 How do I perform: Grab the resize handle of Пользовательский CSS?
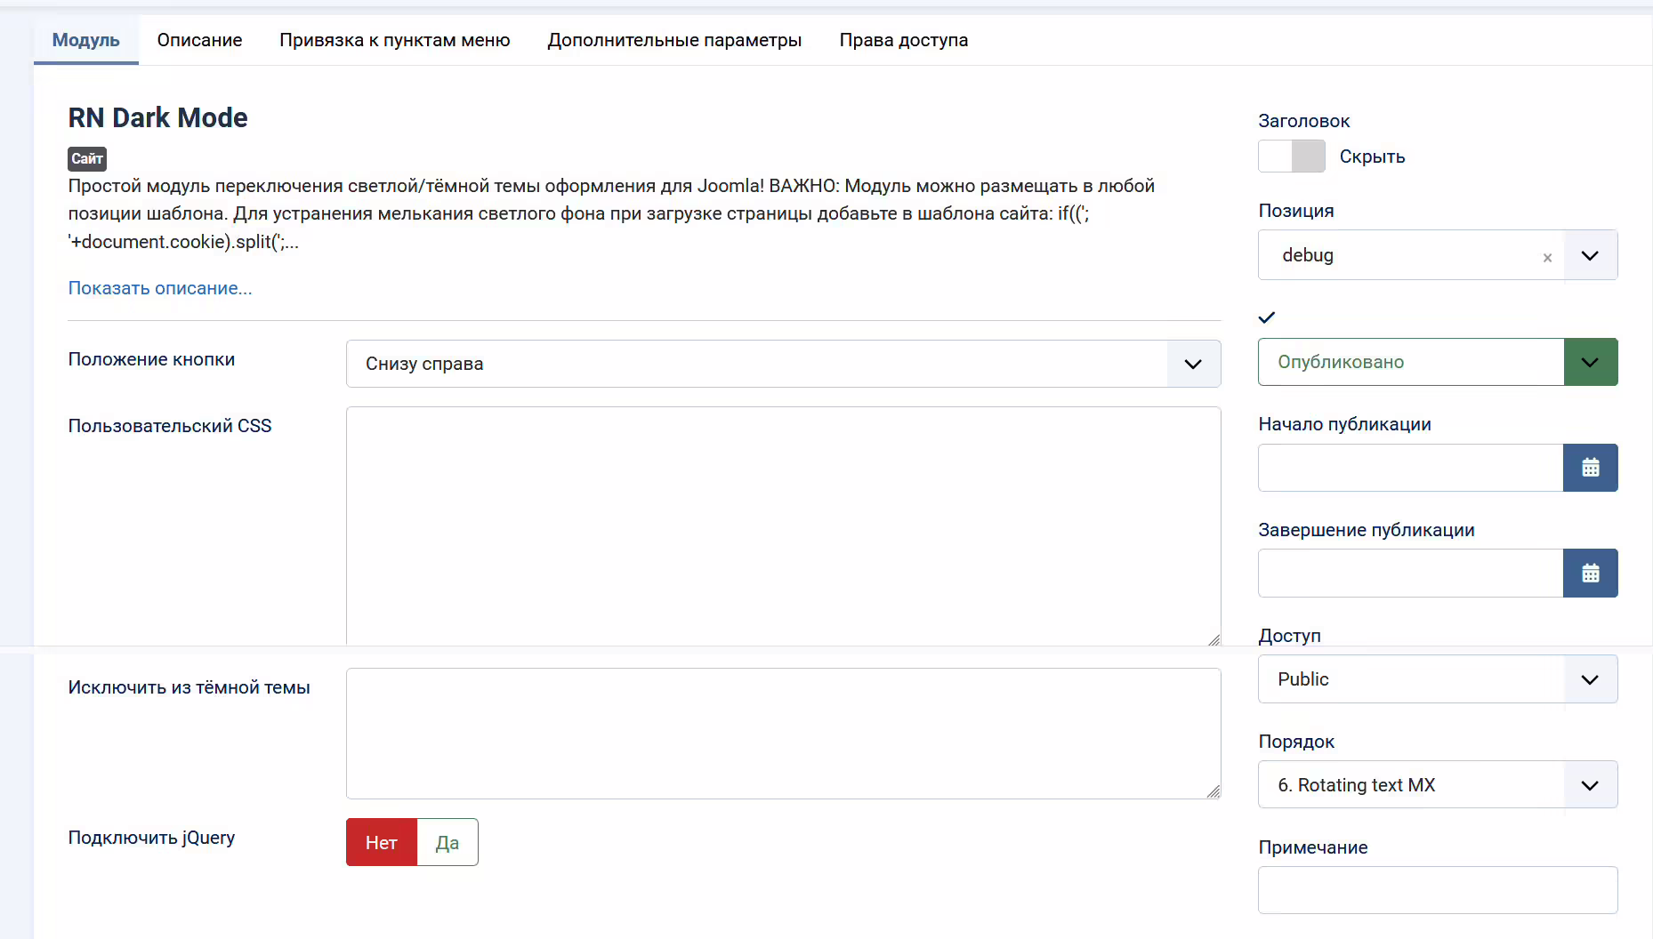(x=1214, y=639)
